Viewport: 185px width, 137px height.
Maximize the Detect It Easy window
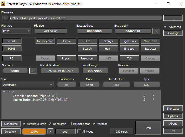[168, 4]
